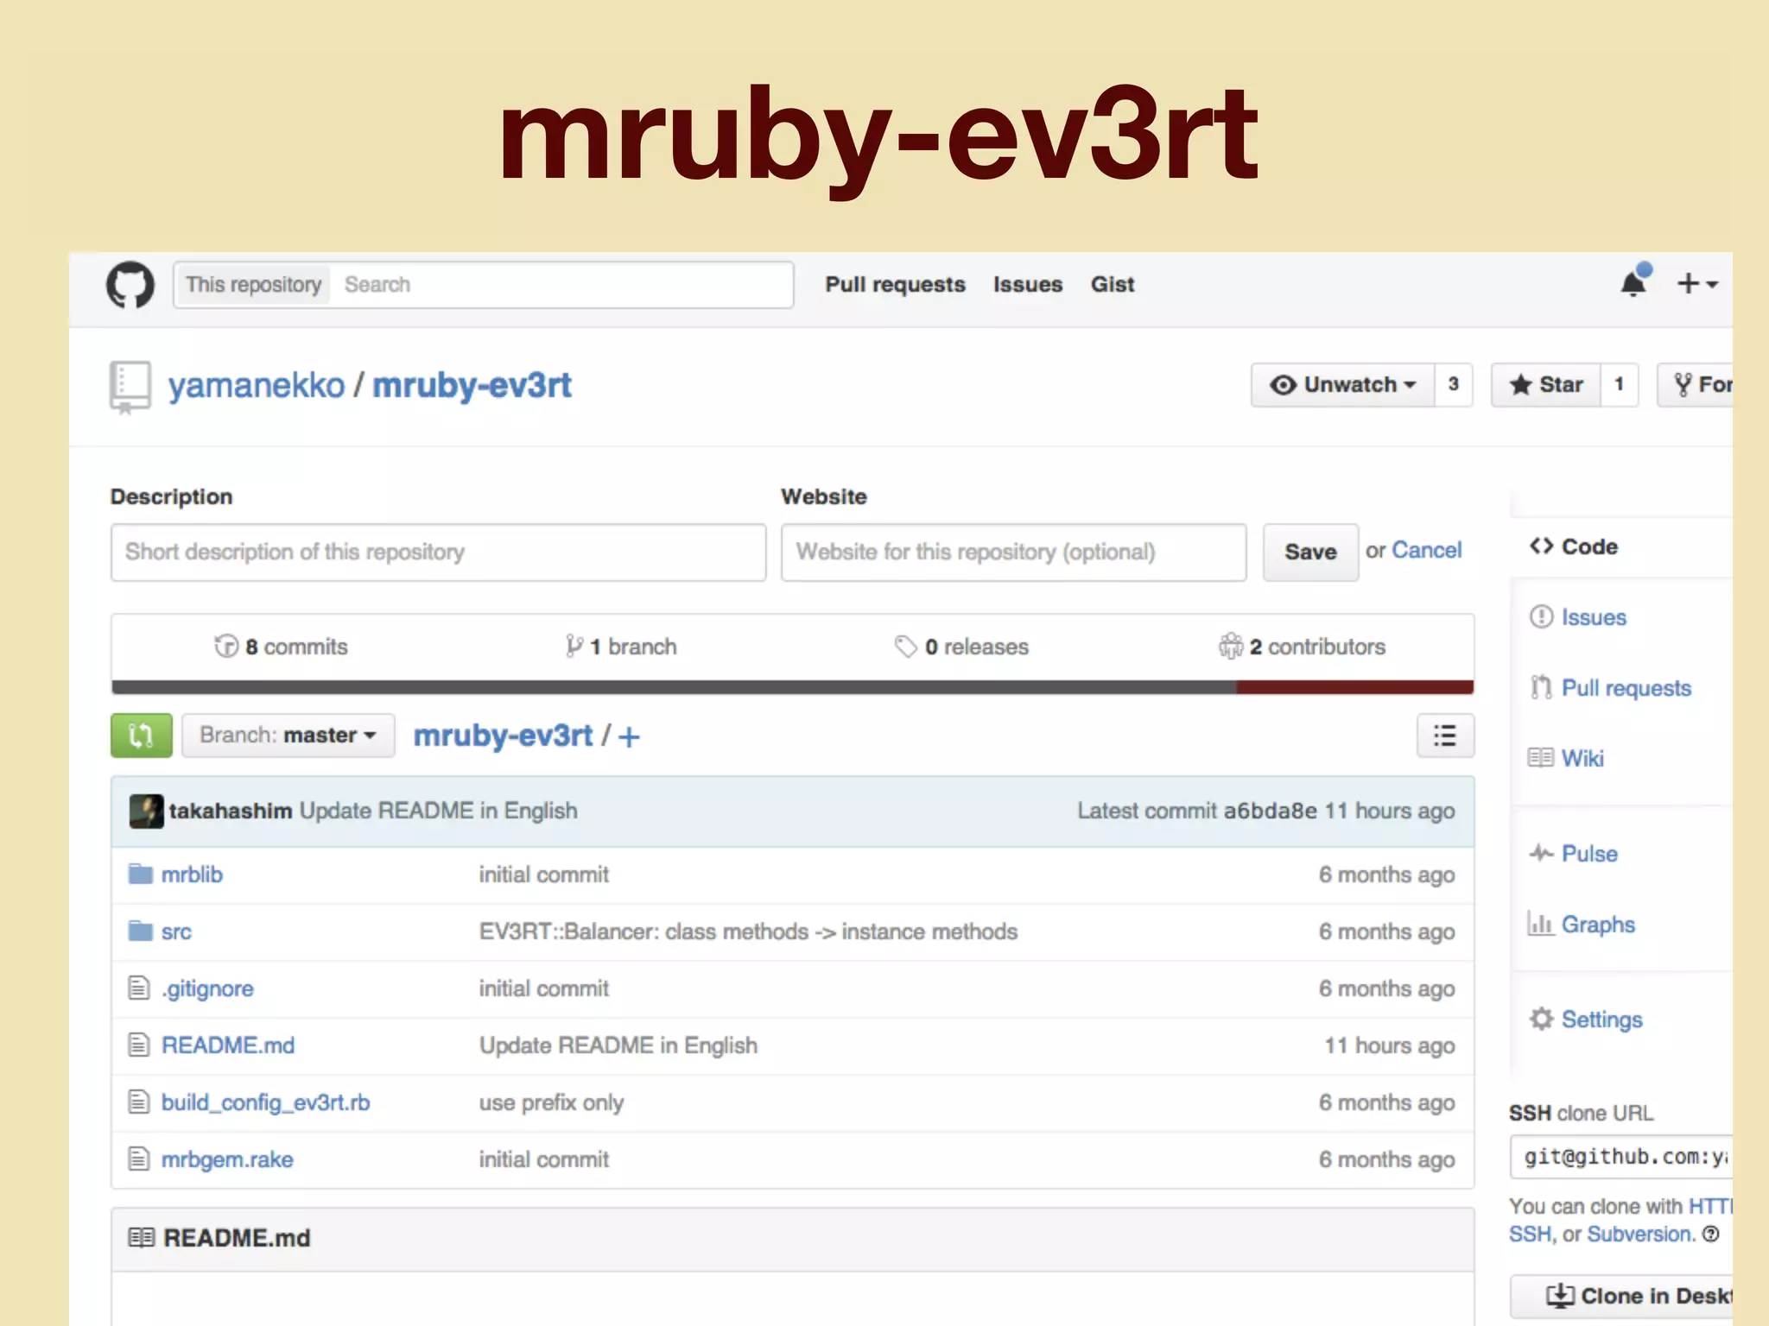Focus the Website input field
Image resolution: width=1769 pixels, height=1326 pixels.
1013,552
